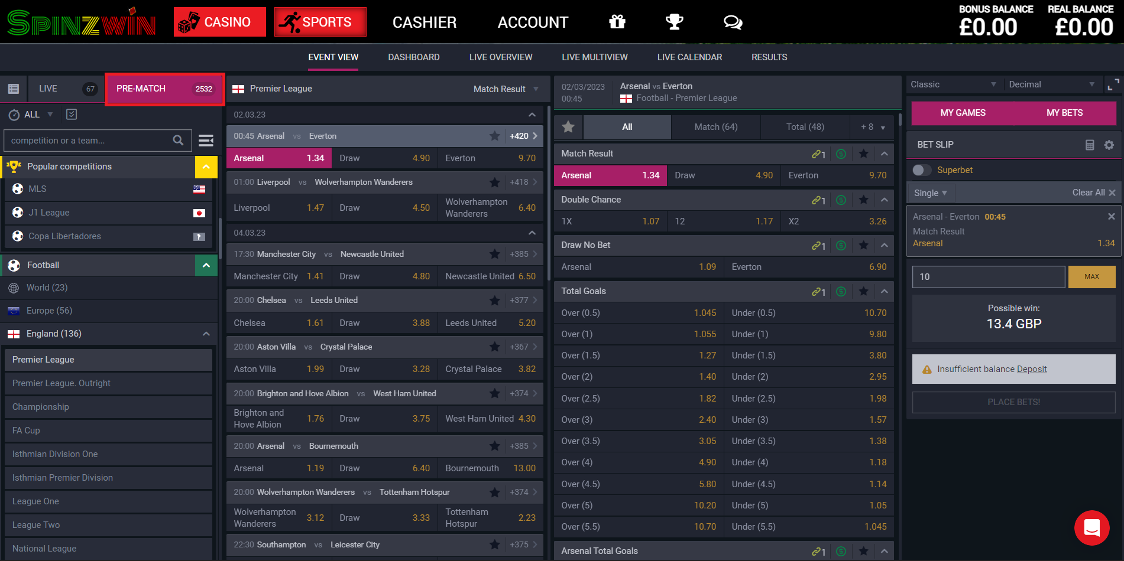
Task: Open the Classic view dropdown
Action: click(953, 84)
